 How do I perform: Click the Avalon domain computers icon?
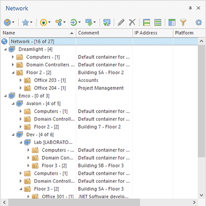pos(19,104)
